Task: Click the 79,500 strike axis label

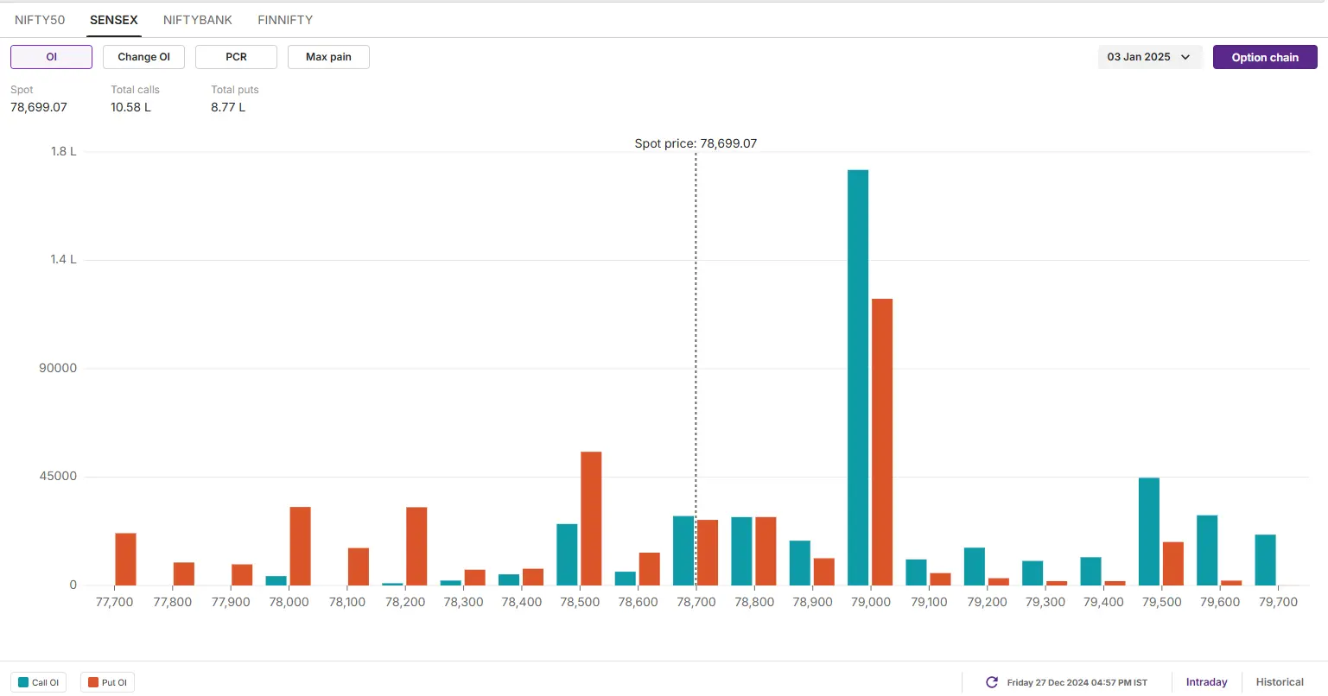Action: 1161,602
